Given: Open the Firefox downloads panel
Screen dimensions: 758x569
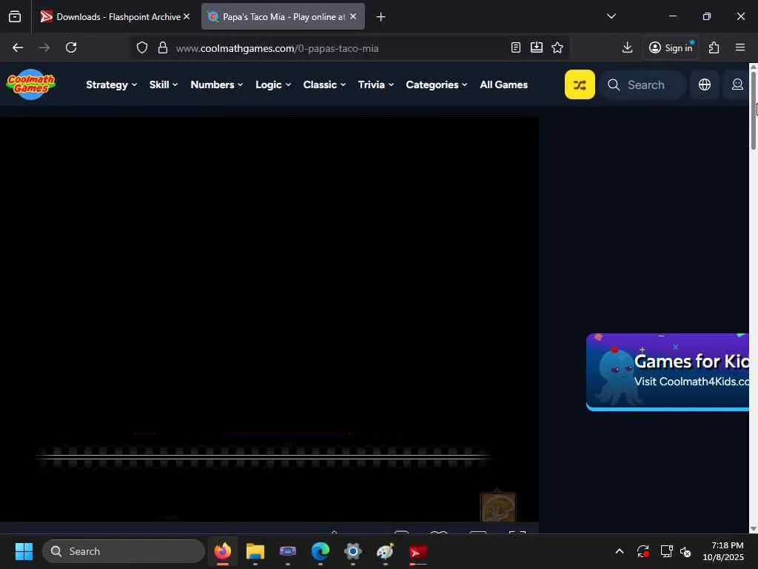Looking at the screenshot, I should [628, 47].
